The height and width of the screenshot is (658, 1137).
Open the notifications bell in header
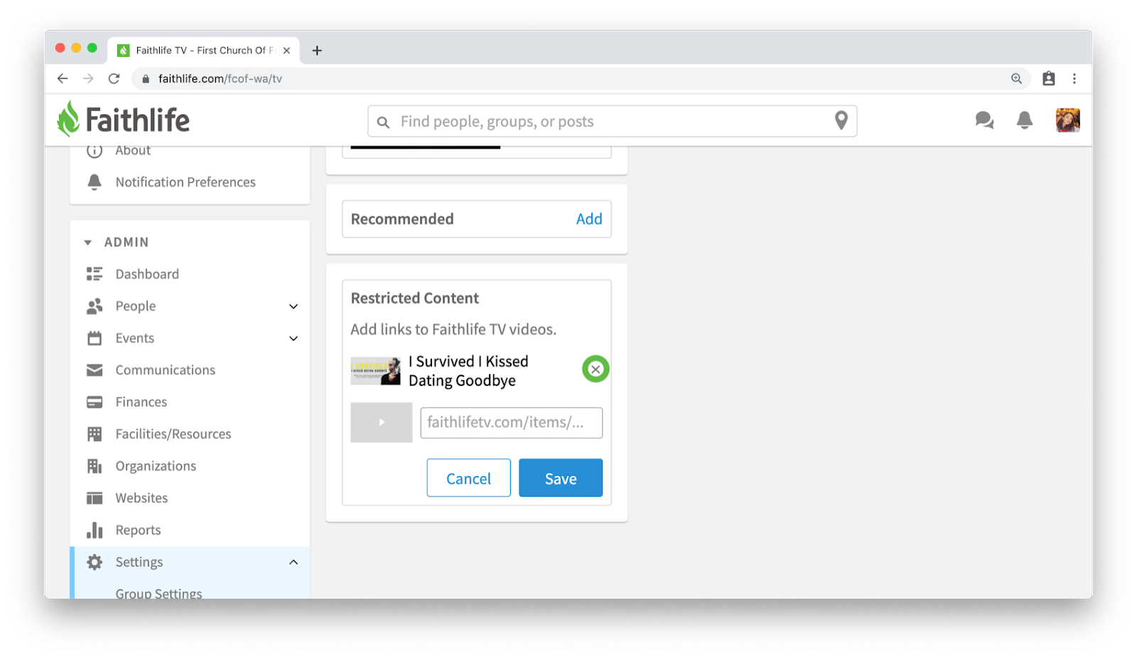coord(1024,121)
